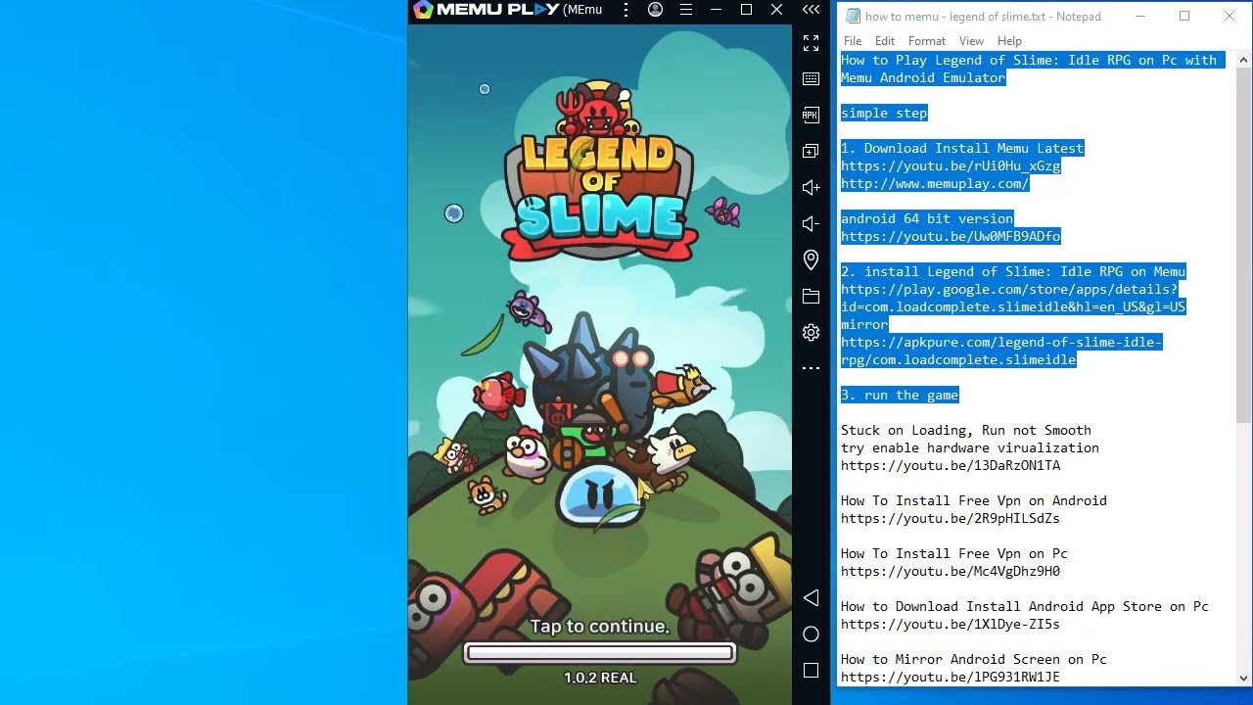Minimize the MEmu emulator window
Viewport: 1253px width, 705px height.
717,10
